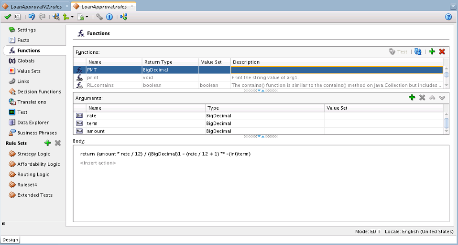This screenshot has height=245, width=458.
Task: Click the splitter collapse arrow below Functions table
Action: pos(261,91)
